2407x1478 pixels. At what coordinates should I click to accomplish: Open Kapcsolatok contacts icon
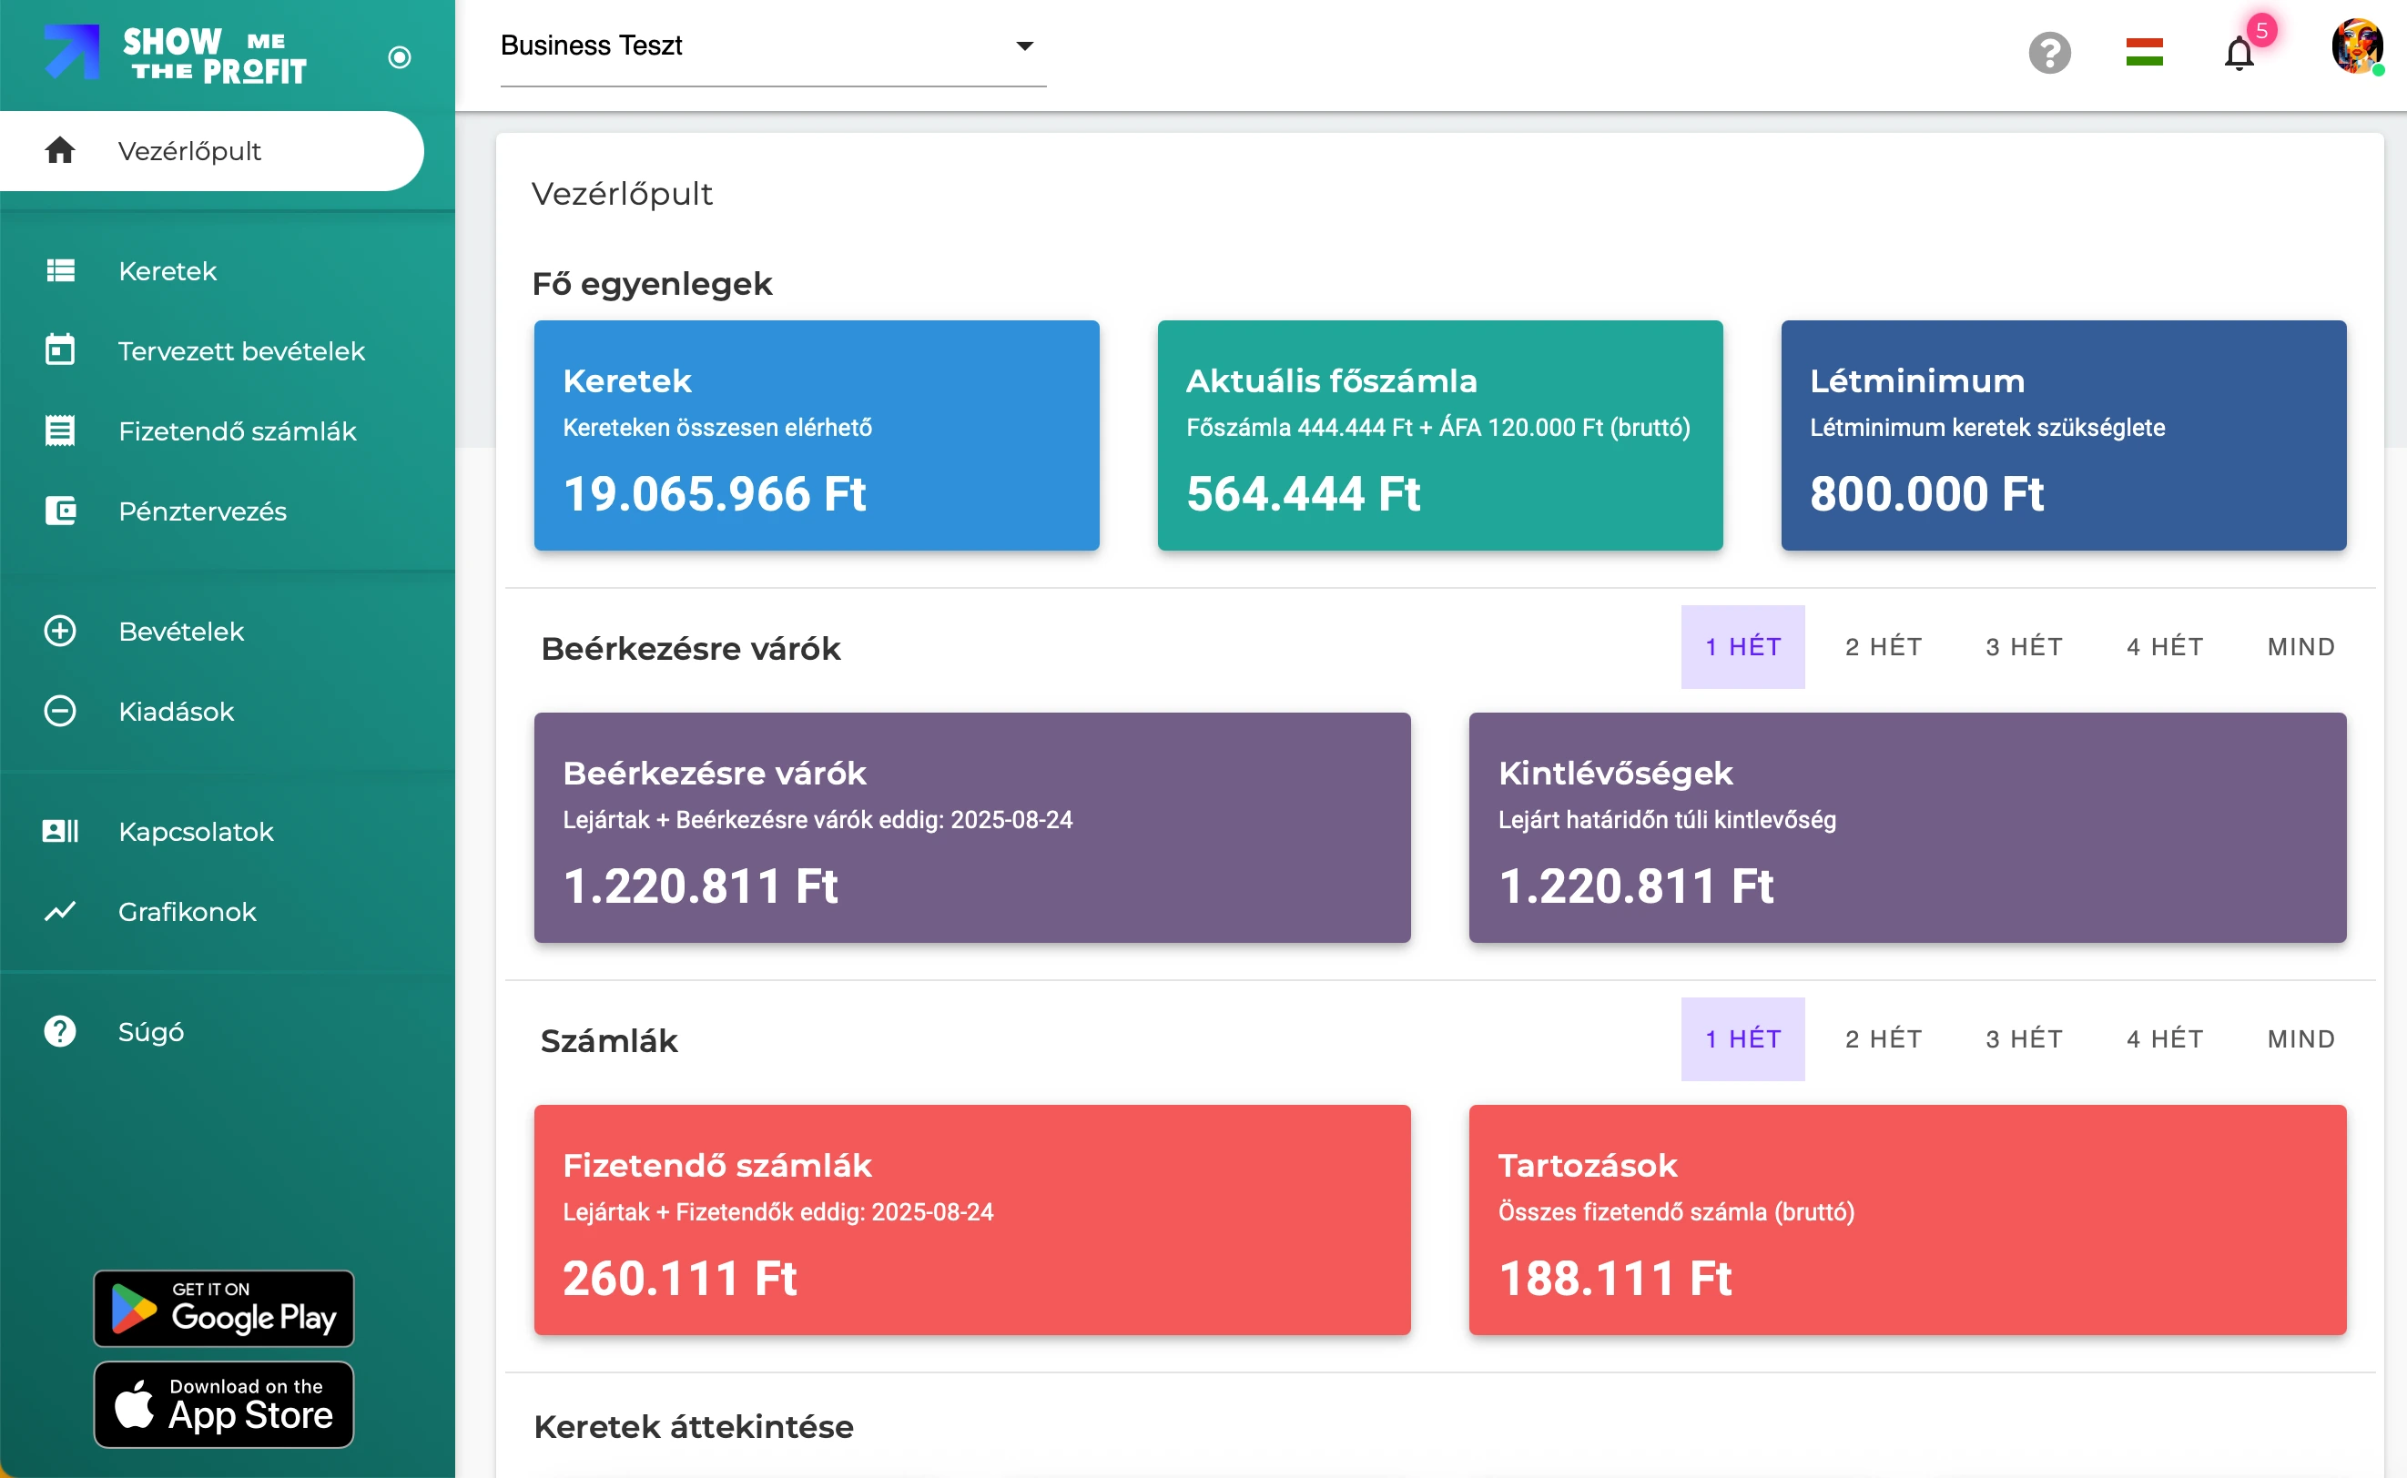pos(60,831)
